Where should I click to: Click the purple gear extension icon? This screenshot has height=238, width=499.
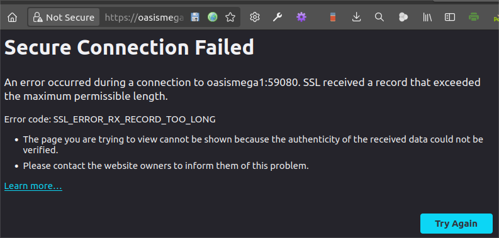tap(301, 17)
